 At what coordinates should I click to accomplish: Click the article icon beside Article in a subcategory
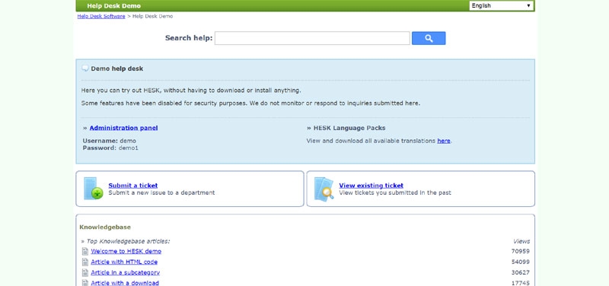[85, 273]
